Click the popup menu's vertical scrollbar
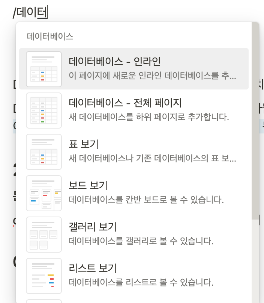Screen dimensions: 264x303 tap(255, 120)
